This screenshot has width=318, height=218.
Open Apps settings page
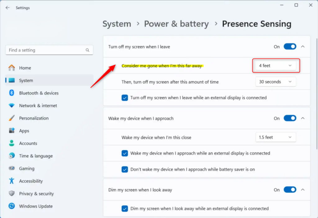pyautogui.click(x=49, y=131)
